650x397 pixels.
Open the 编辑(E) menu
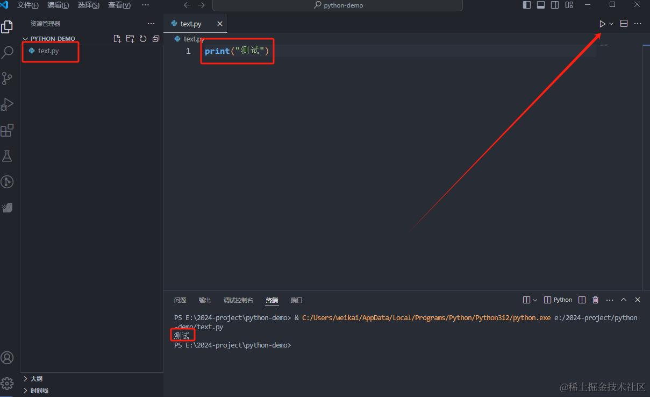click(x=58, y=5)
